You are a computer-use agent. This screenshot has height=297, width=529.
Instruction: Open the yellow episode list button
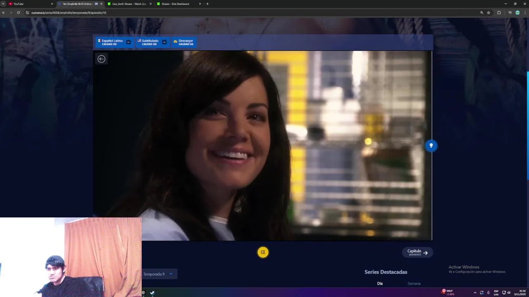click(x=263, y=252)
